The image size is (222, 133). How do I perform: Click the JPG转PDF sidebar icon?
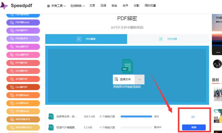[x=12, y=79]
